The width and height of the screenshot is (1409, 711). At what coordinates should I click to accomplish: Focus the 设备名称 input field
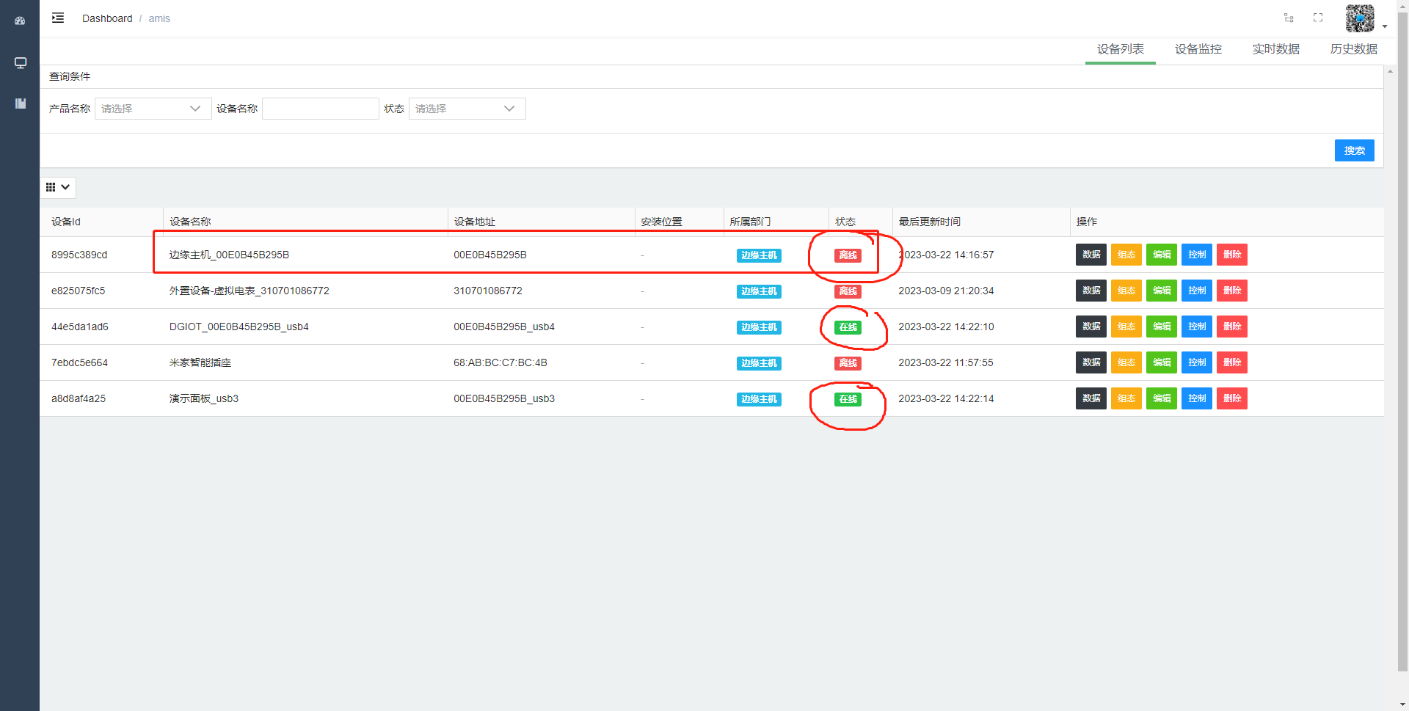click(320, 109)
